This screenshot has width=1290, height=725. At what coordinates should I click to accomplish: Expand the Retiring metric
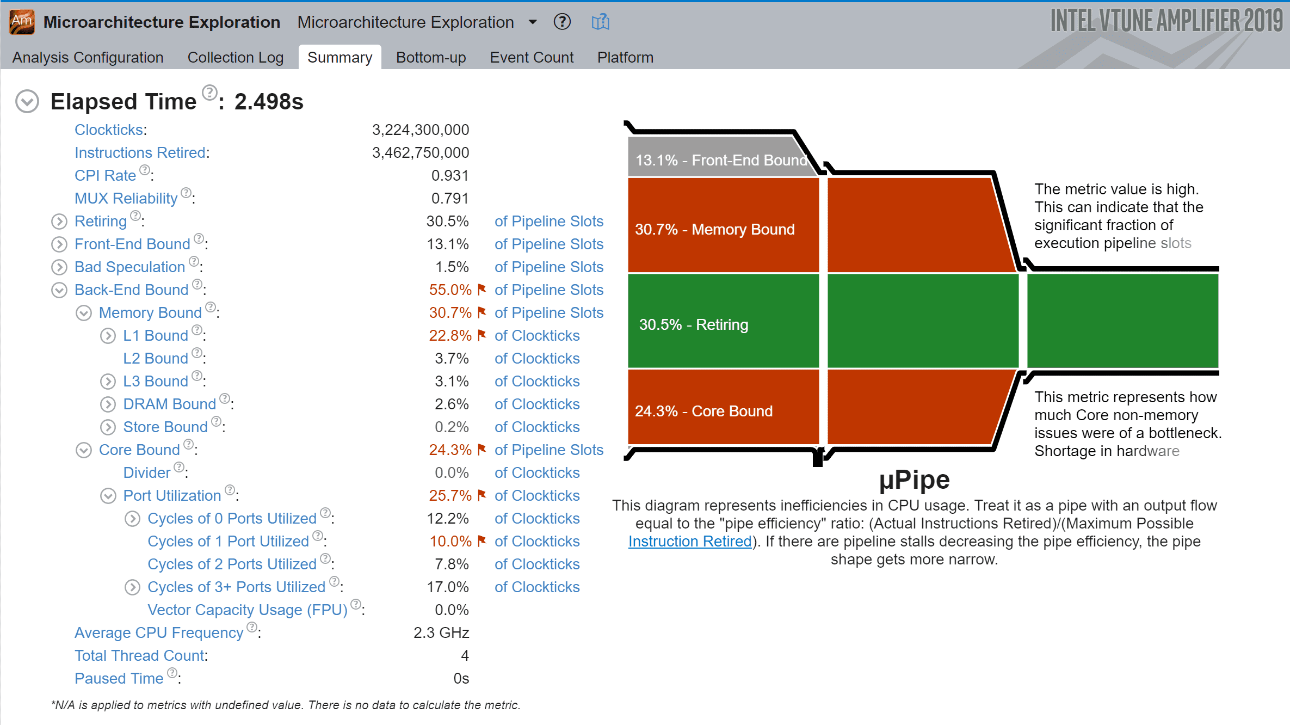59,221
